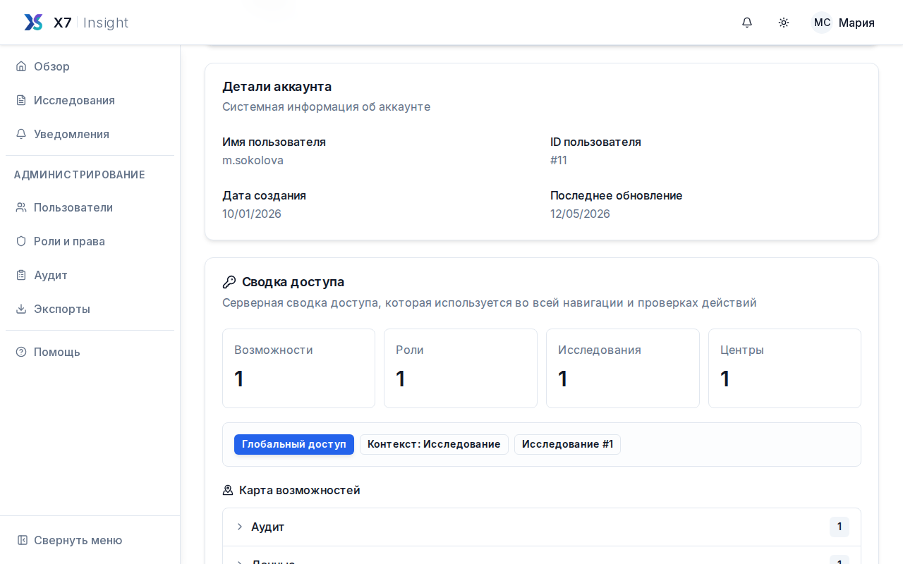Click the Аудит row count badge
This screenshot has height=564, width=903.
840,527
